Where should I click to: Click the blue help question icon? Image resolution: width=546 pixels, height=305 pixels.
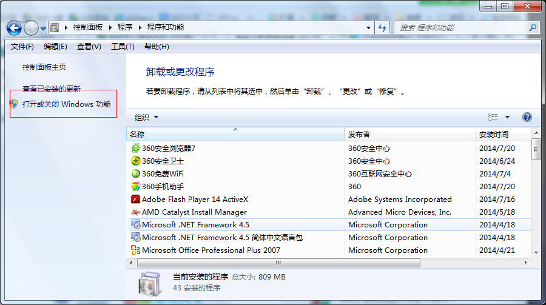coord(527,117)
